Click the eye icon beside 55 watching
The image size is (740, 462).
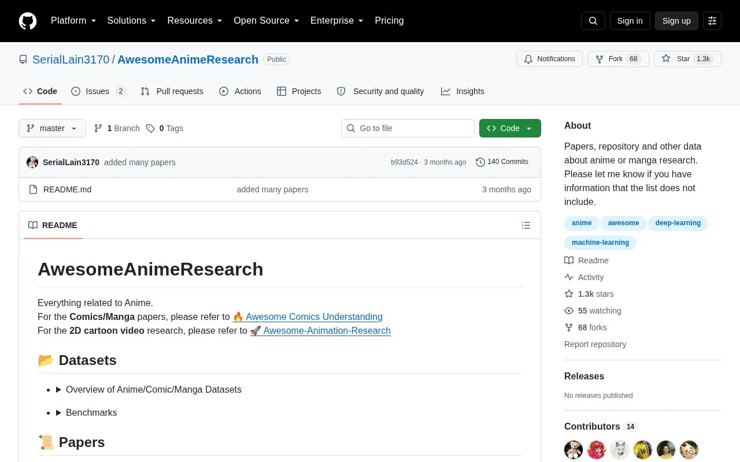[569, 311]
